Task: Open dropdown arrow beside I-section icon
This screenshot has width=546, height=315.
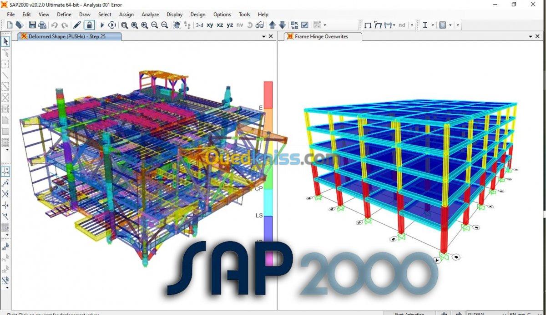Action: click(x=433, y=25)
